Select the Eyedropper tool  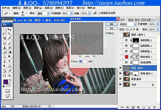[x=10, y=71]
